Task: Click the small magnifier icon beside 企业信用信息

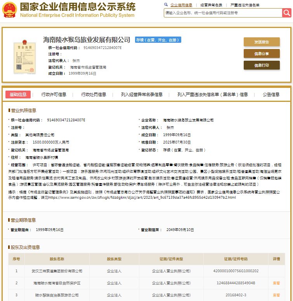Action: click(x=166, y=5)
